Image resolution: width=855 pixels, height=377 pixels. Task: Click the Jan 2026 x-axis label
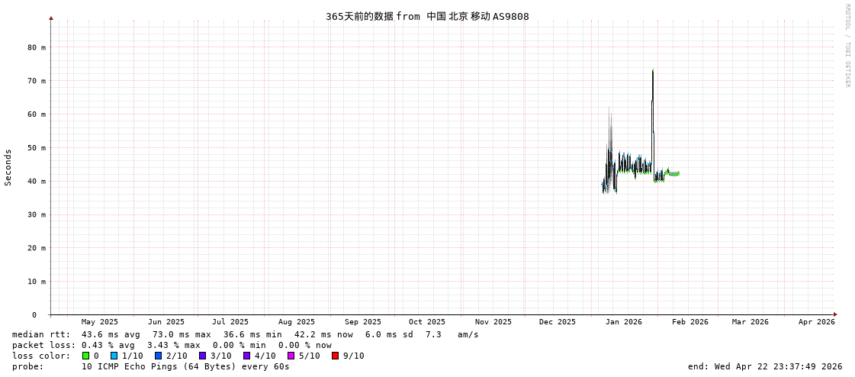[623, 322]
